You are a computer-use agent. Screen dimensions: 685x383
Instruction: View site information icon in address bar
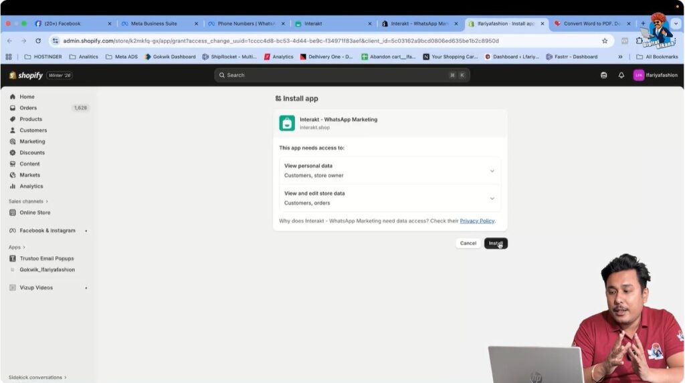pos(55,41)
